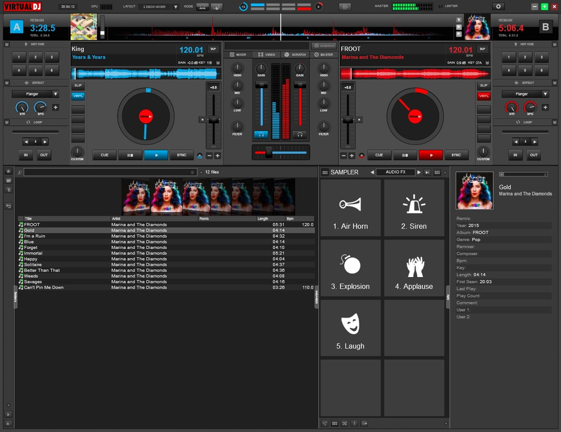This screenshot has width=561, height=432.
Task: Trigger the Laugh sound effect
Action: (350, 328)
